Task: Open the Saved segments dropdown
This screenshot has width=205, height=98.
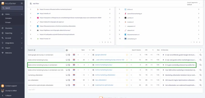Action: [x=193, y=4]
